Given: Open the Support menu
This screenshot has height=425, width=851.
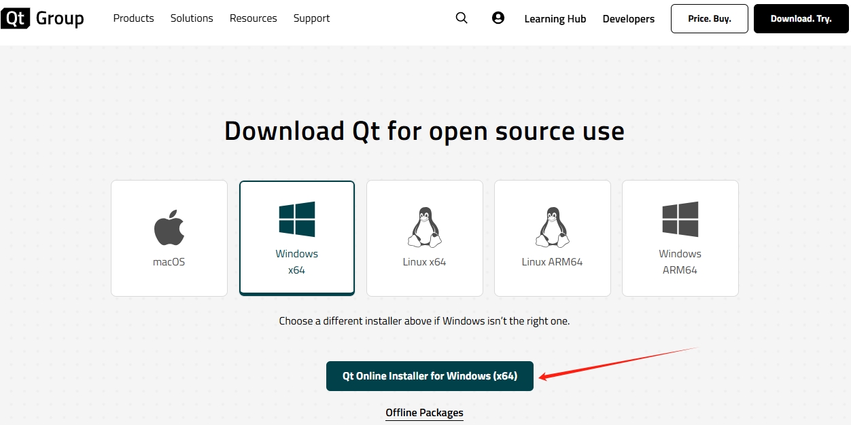Looking at the screenshot, I should [x=312, y=18].
